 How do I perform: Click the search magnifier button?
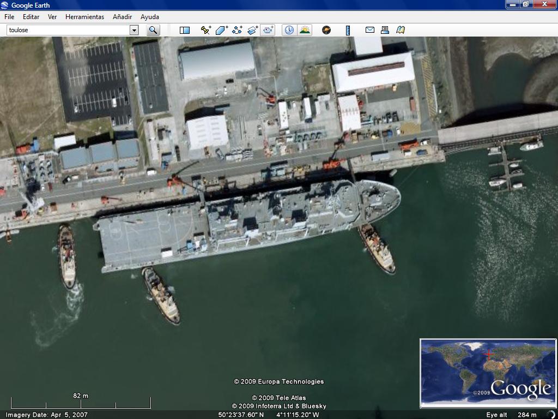153,30
